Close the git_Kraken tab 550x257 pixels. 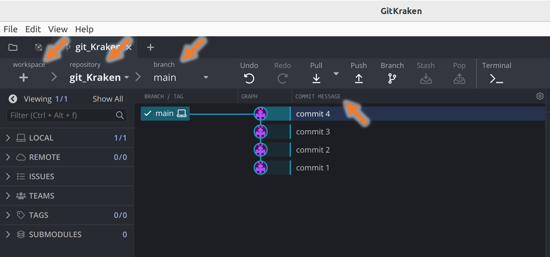(129, 47)
